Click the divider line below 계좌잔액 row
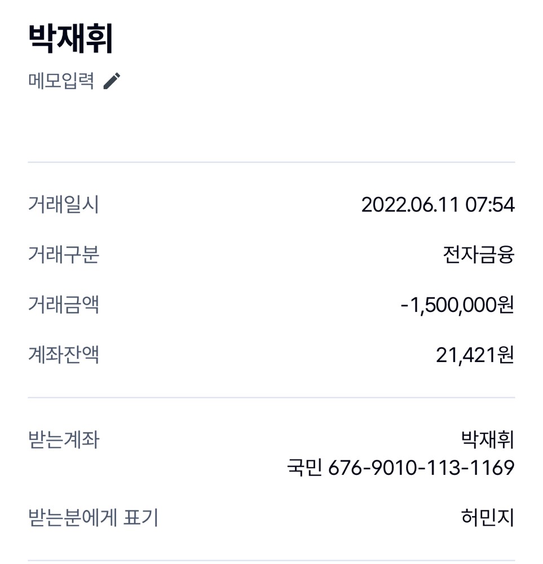This screenshot has height=564, width=543. point(271,398)
